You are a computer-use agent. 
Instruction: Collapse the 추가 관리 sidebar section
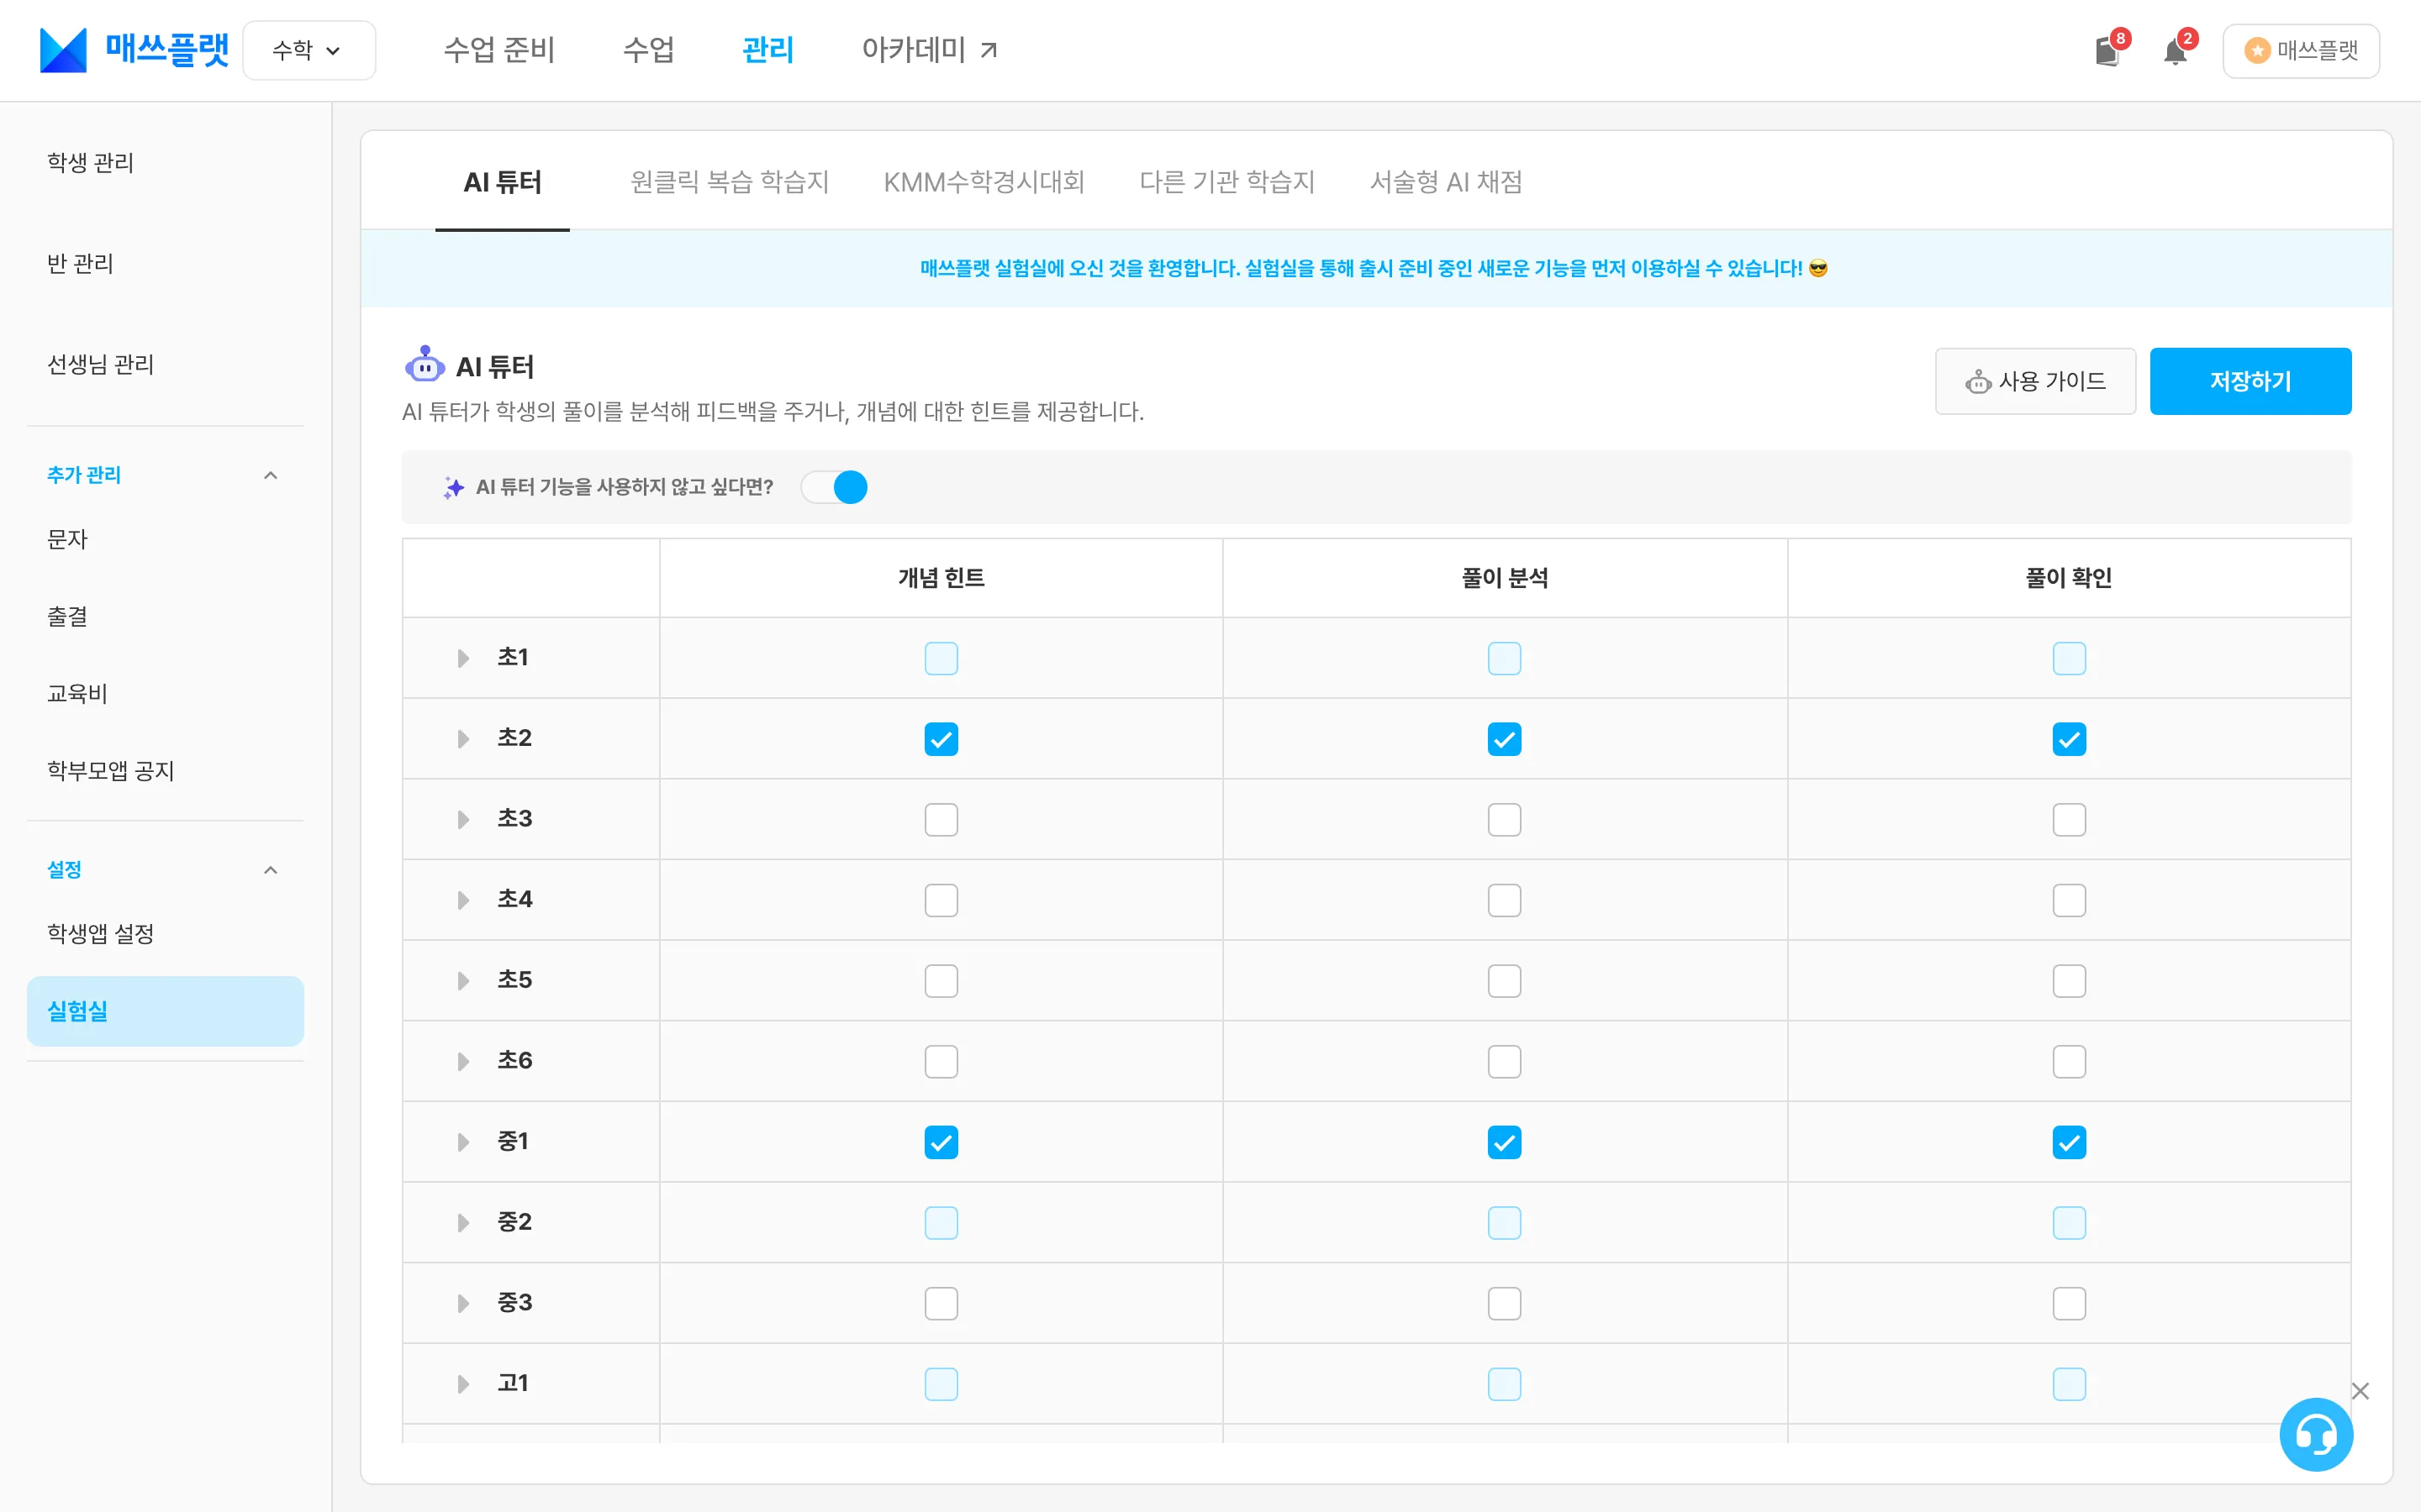[270, 475]
